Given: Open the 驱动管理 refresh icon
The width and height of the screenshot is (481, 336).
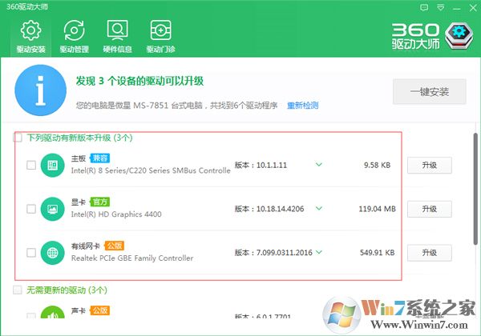Looking at the screenshot, I should pyautogui.click(x=74, y=31).
